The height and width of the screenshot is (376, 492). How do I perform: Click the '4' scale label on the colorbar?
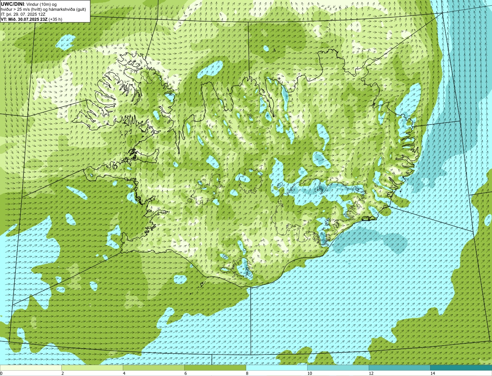click(x=124, y=373)
